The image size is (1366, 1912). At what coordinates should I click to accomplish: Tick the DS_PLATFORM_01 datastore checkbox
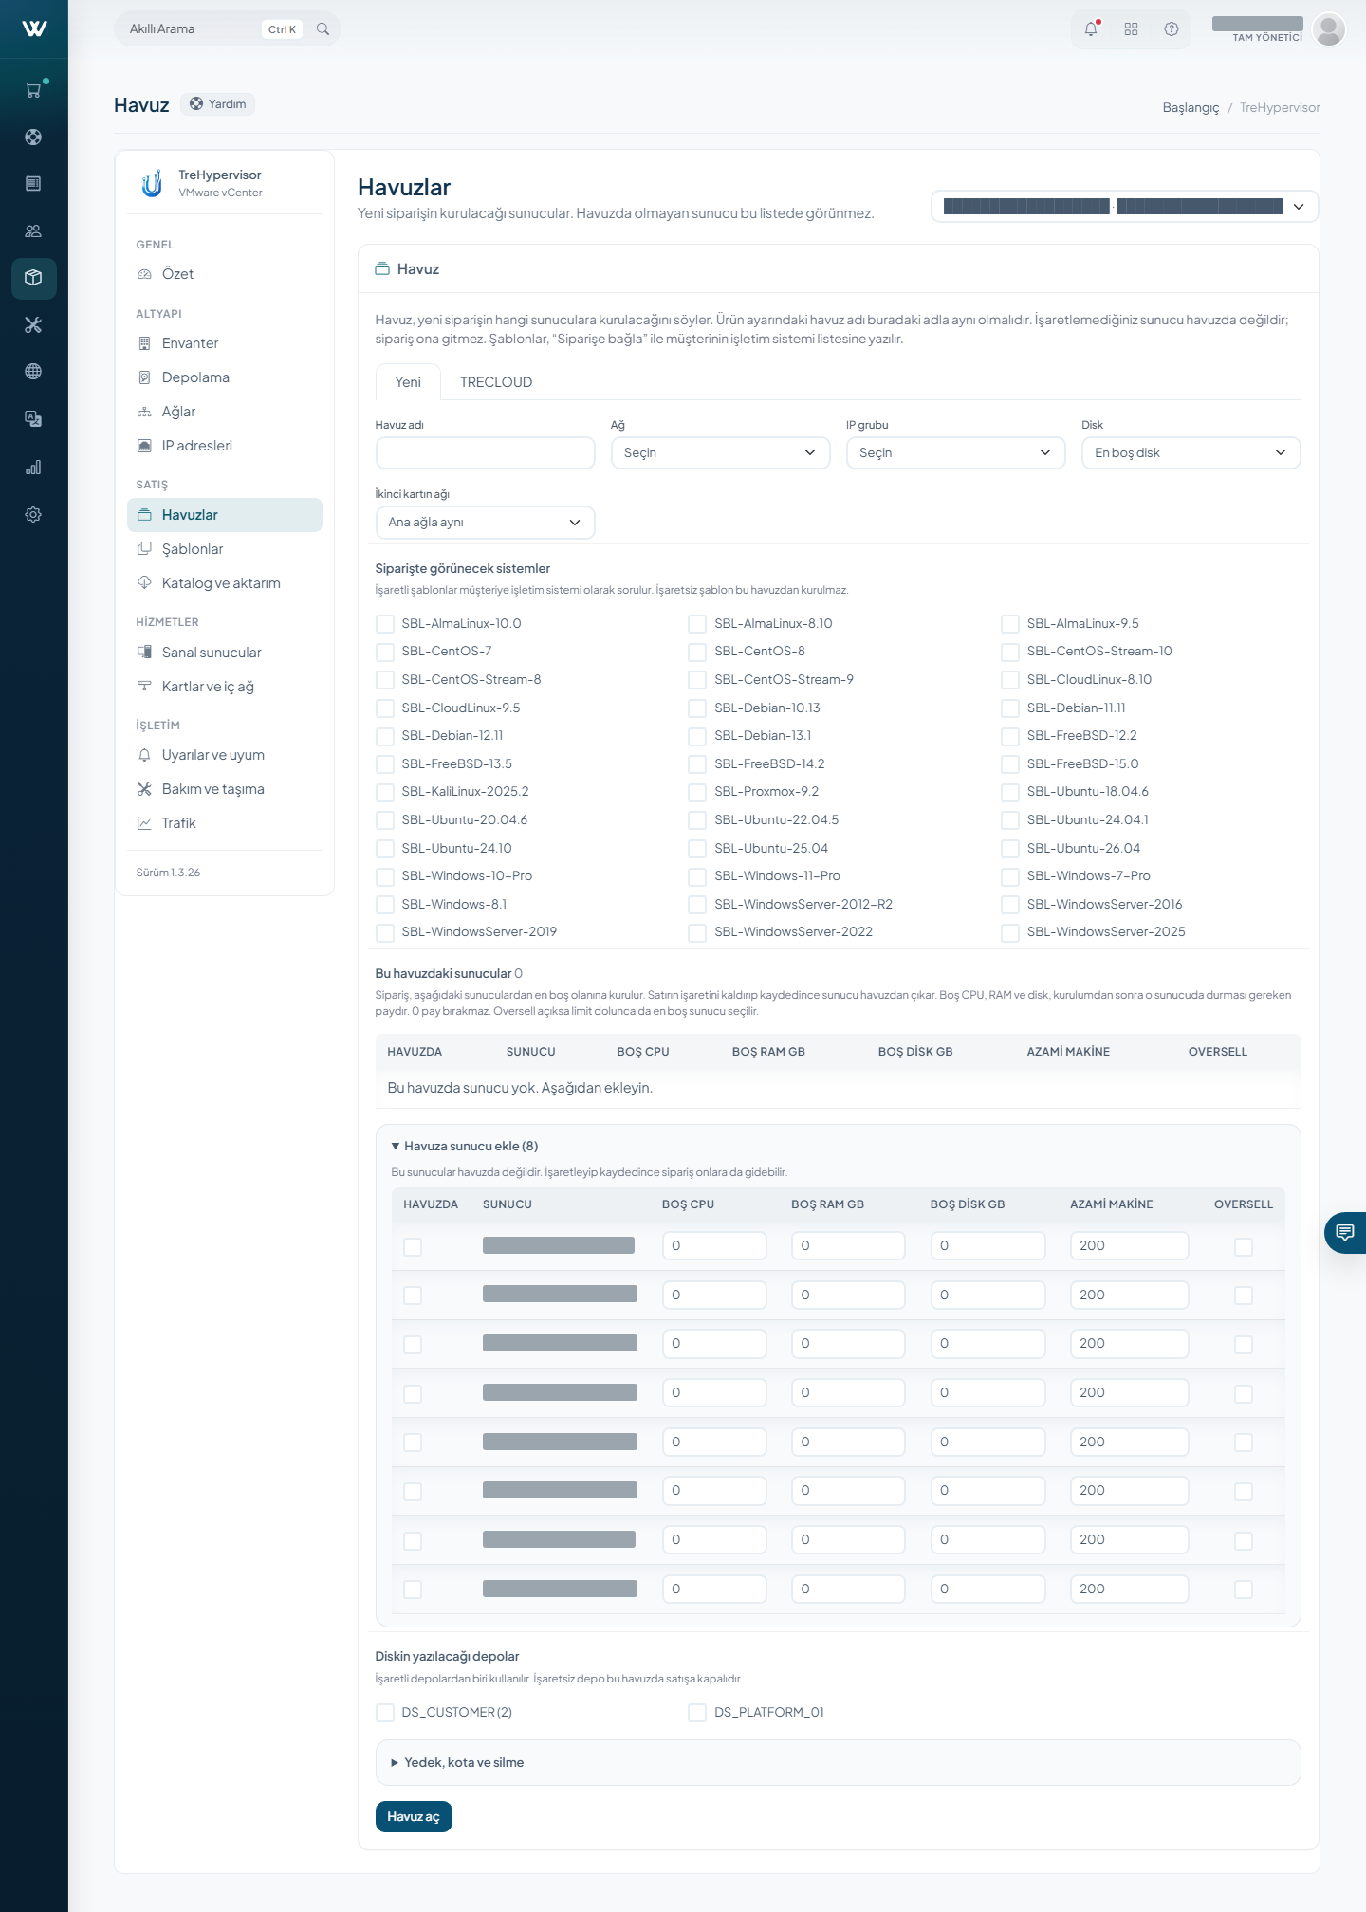[697, 1712]
